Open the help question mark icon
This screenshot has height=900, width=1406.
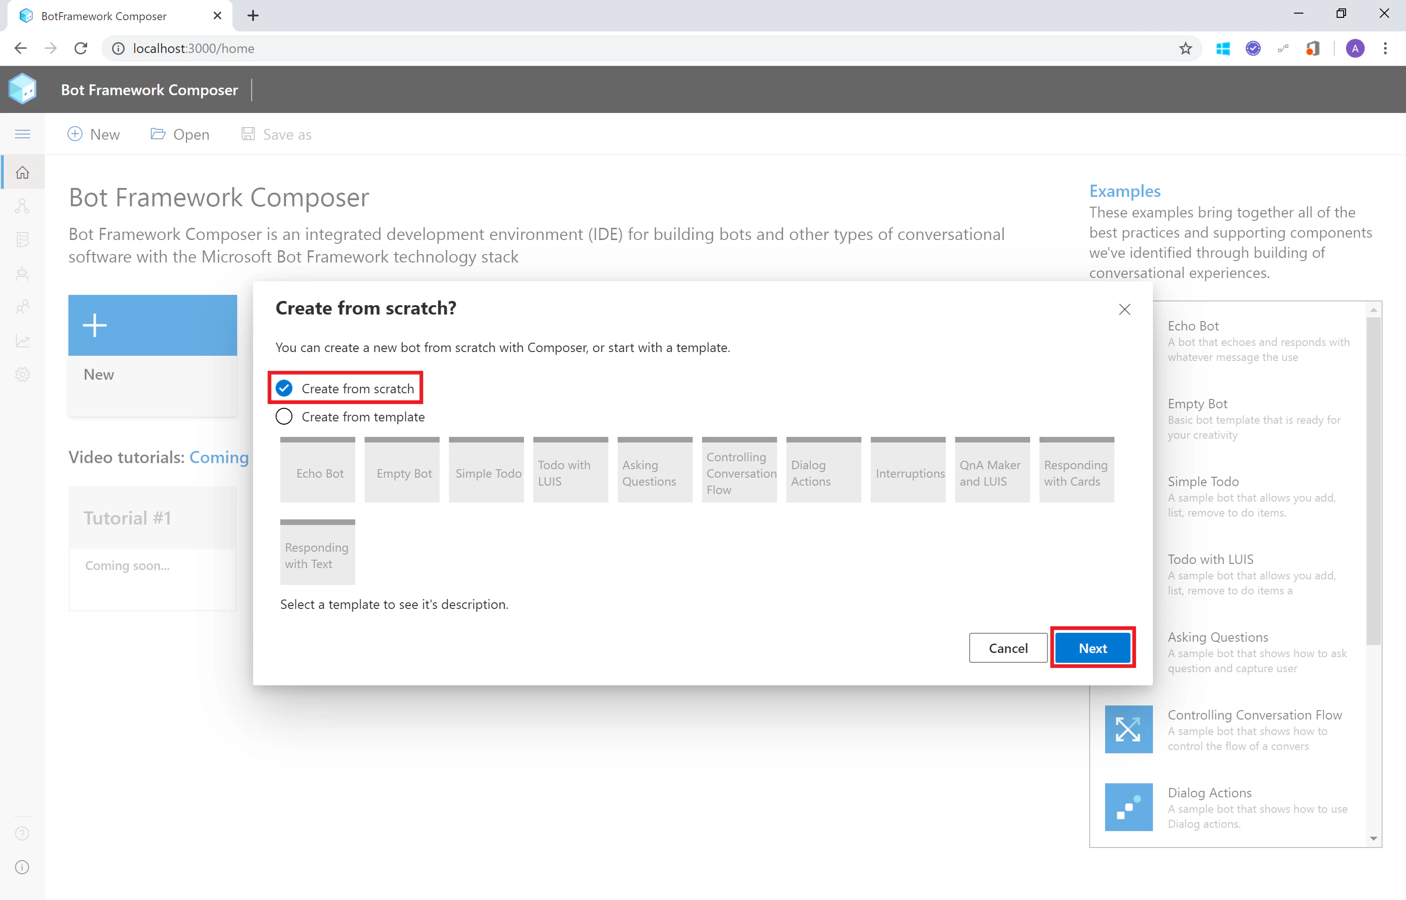[x=22, y=833]
